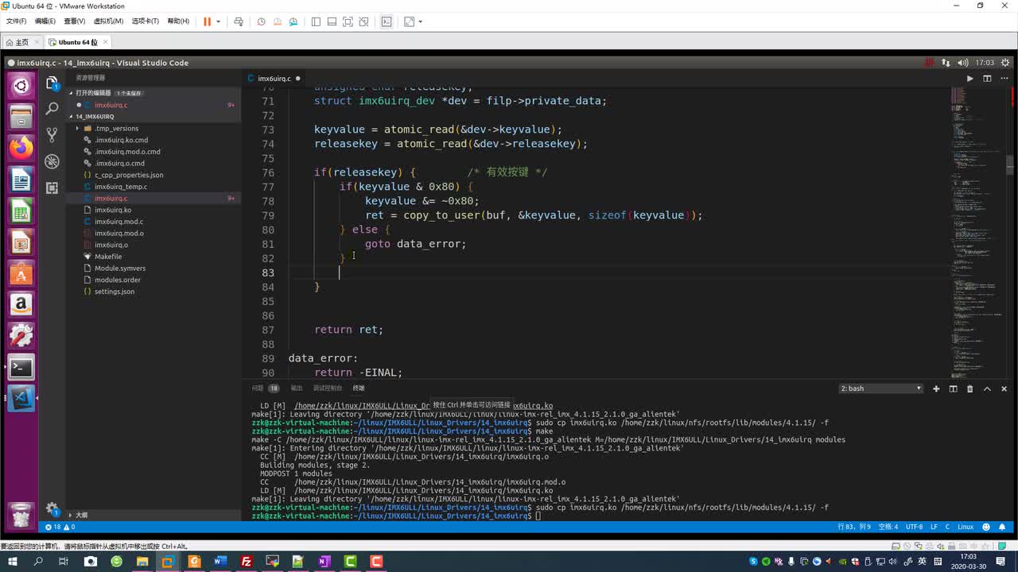Click the errors and warnings count in the status bar
1018x572 pixels.
point(60,527)
